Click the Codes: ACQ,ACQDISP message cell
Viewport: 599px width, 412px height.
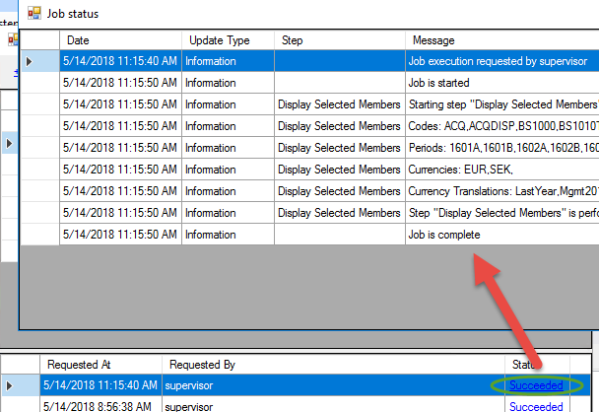click(502, 126)
